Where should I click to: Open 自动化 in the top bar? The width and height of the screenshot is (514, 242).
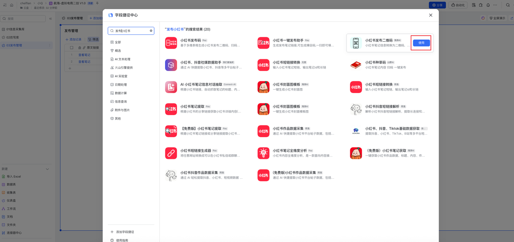click(458, 5)
